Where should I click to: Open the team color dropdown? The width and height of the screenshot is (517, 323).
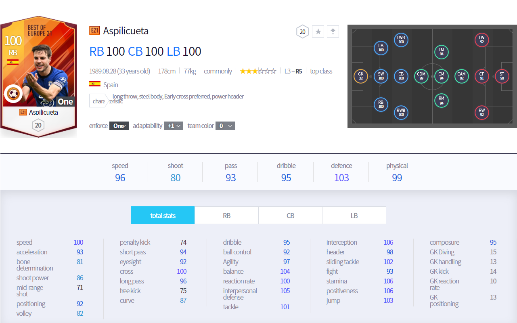coord(225,126)
